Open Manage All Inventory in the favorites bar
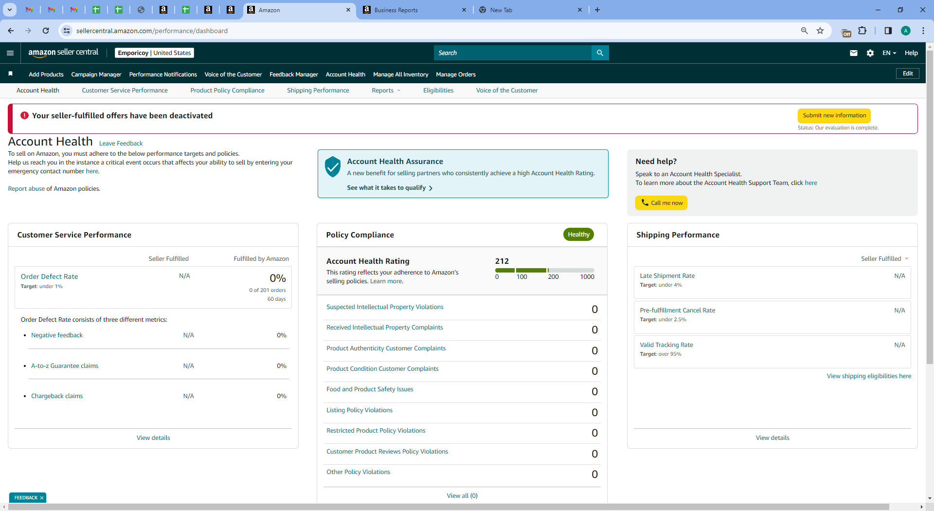 coord(401,74)
